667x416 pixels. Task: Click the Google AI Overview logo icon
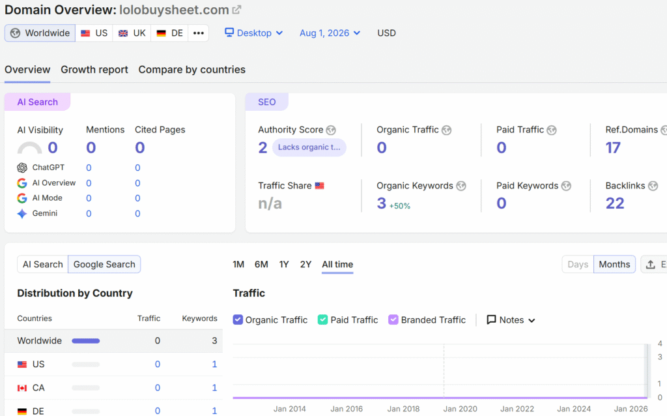click(22, 183)
